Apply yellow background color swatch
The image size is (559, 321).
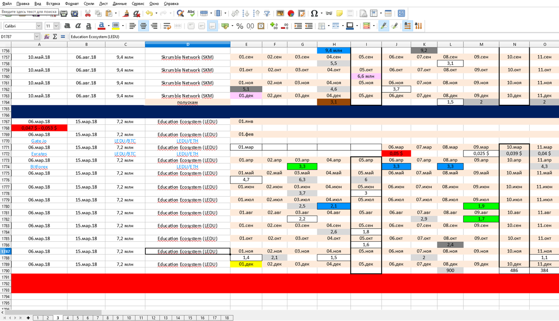pyautogui.click(x=116, y=26)
